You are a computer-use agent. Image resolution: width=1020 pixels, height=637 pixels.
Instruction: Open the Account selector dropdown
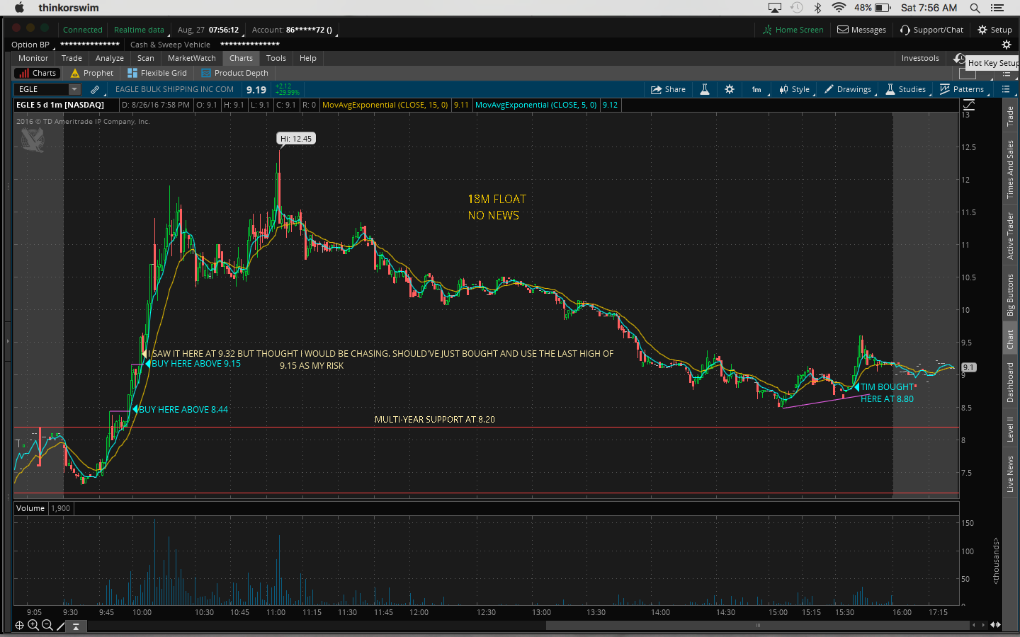pos(294,30)
